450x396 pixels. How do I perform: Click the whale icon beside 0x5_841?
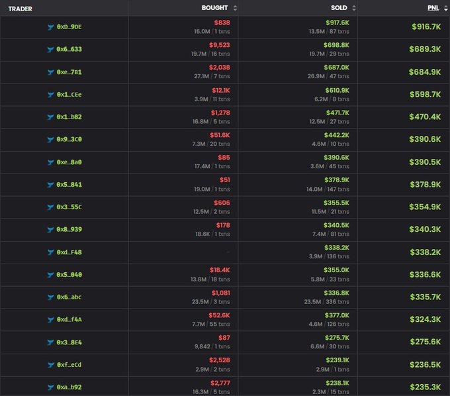(50, 185)
